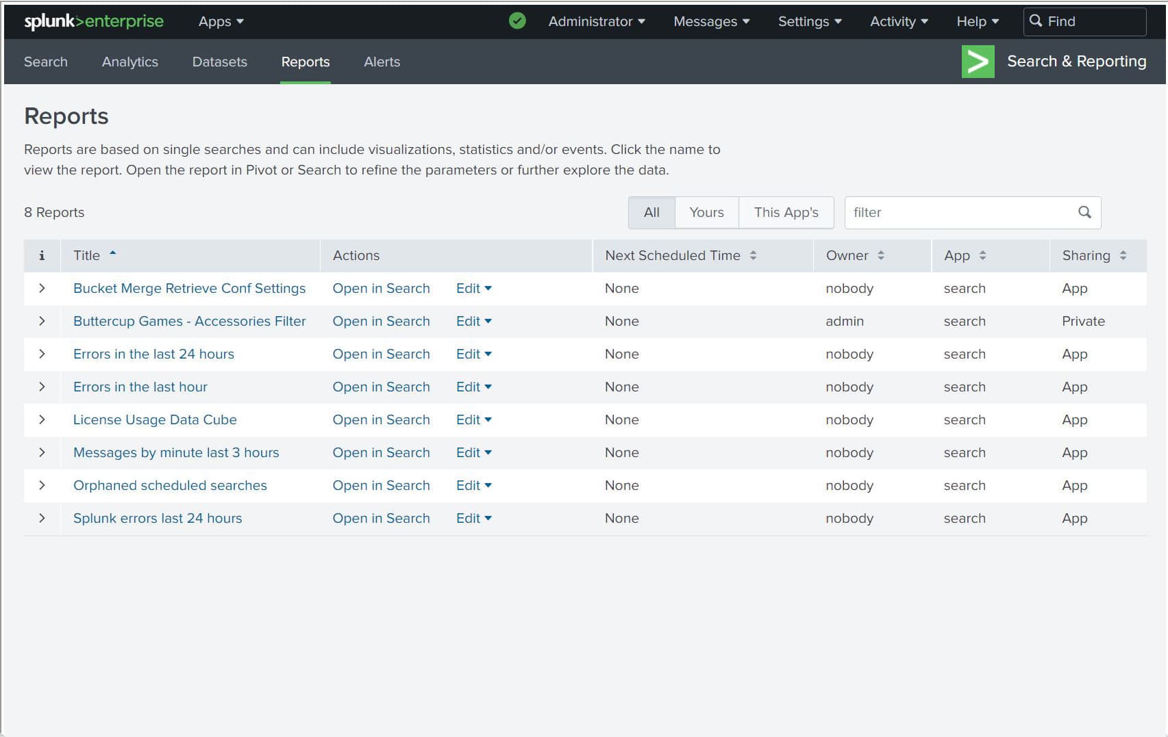
Task: Expand Messages by minute last 3 hours row
Action: click(x=42, y=452)
